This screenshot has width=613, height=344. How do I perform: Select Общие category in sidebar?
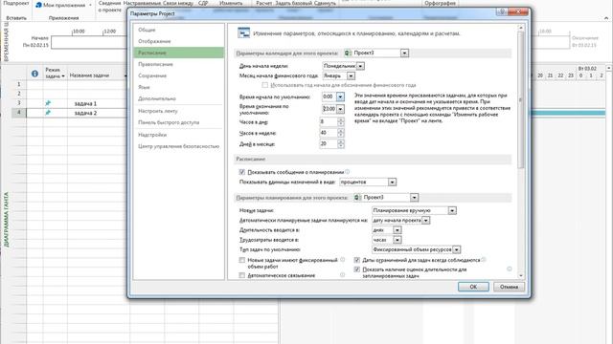tap(179, 30)
